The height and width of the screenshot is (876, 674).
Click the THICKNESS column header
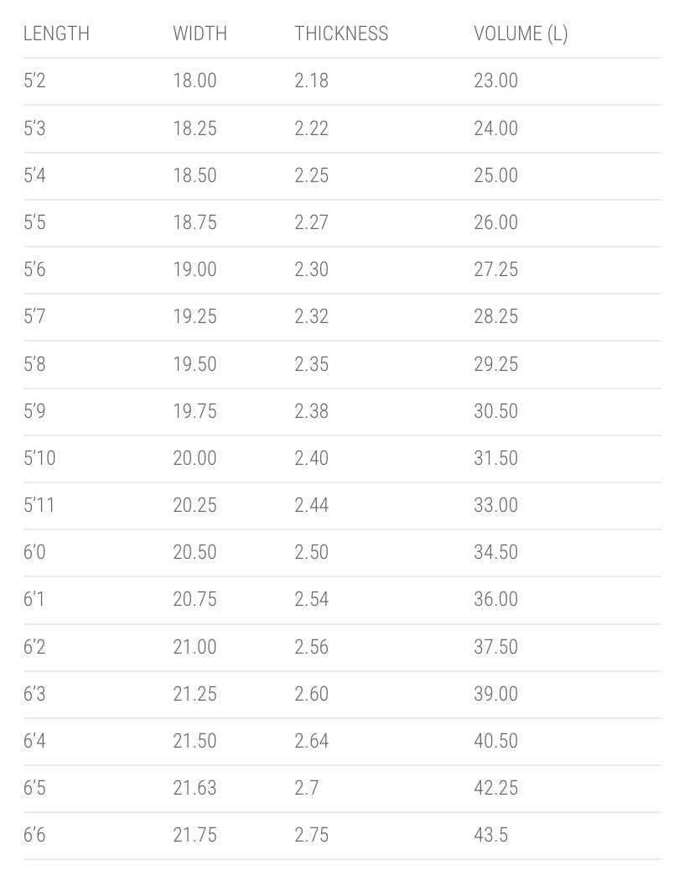(341, 34)
